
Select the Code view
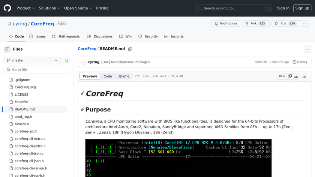point(108,76)
